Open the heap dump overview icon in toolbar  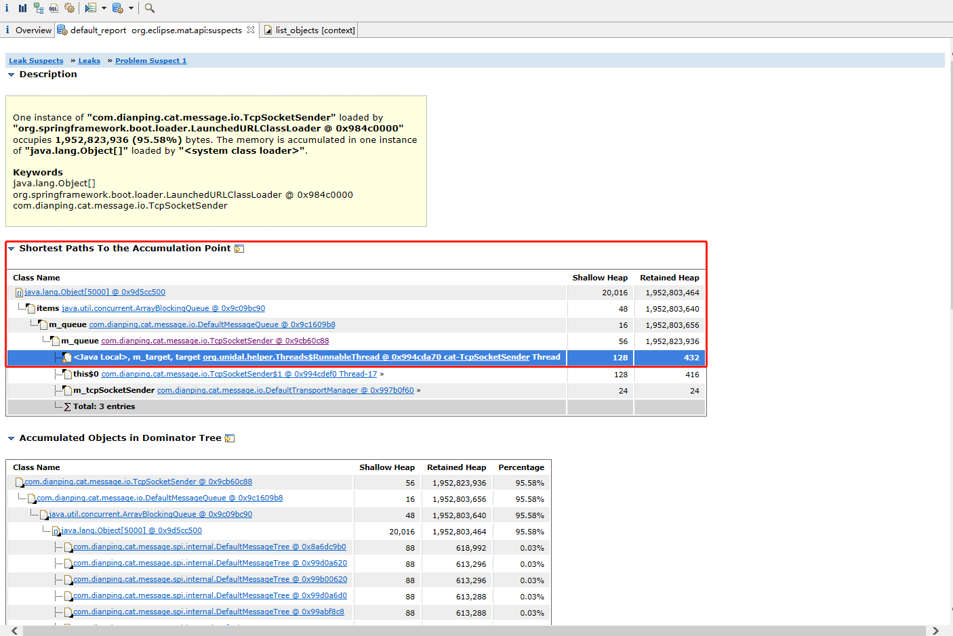[x=7, y=8]
